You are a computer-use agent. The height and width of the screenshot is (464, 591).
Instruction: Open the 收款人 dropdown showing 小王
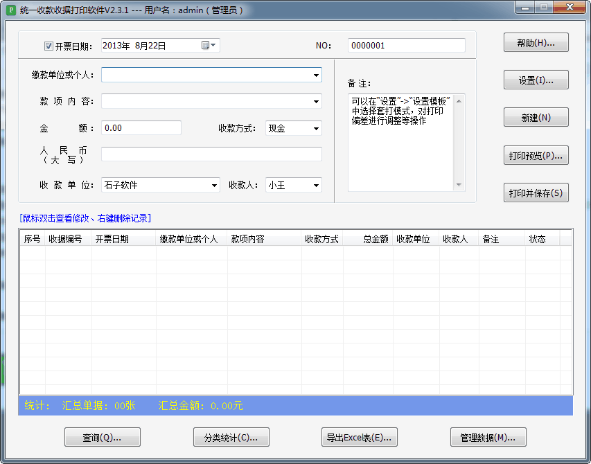tap(316, 185)
